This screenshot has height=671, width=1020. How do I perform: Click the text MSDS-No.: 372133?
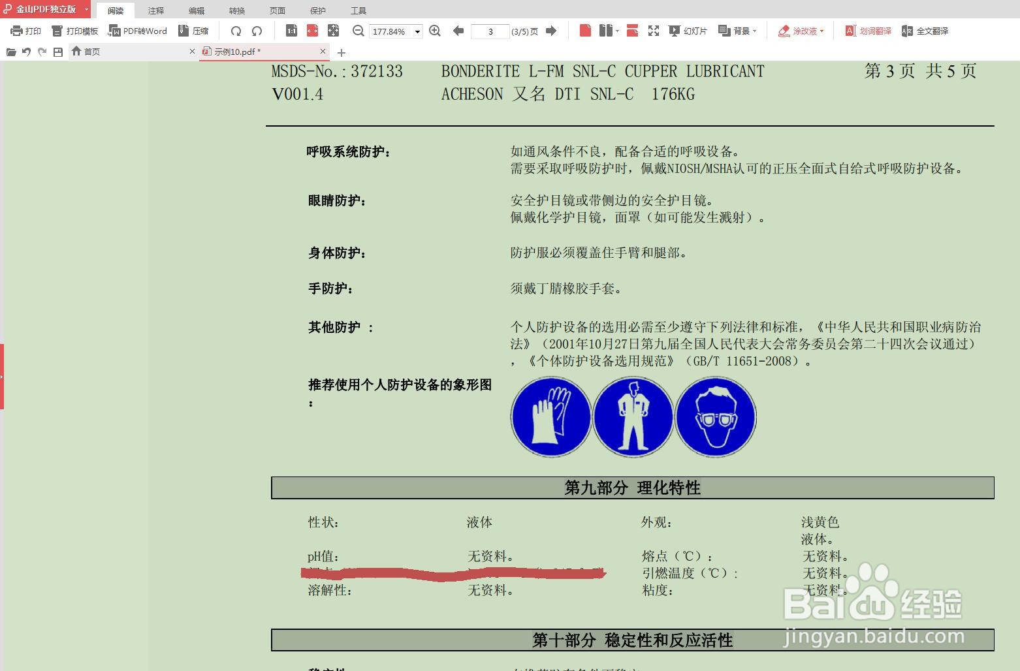[337, 71]
